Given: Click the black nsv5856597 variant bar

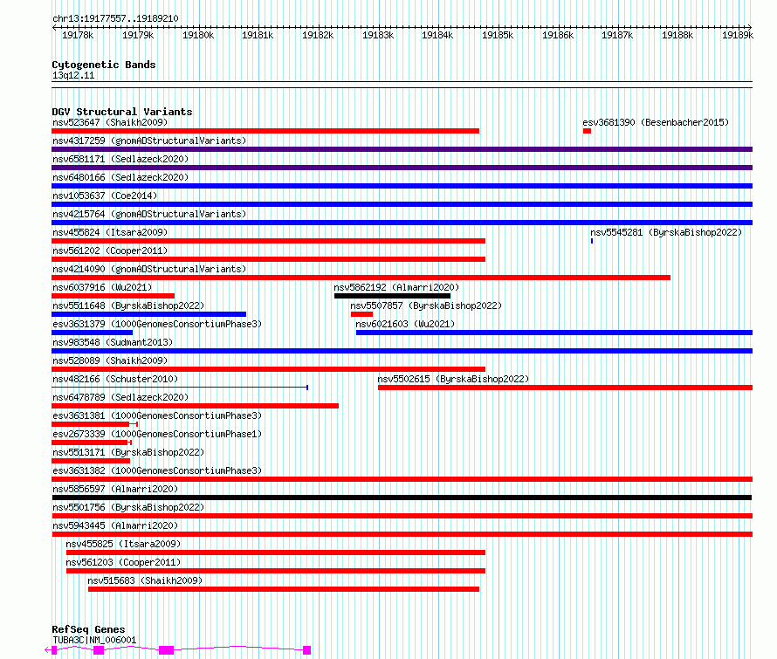Looking at the screenshot, I should [402, 498].
